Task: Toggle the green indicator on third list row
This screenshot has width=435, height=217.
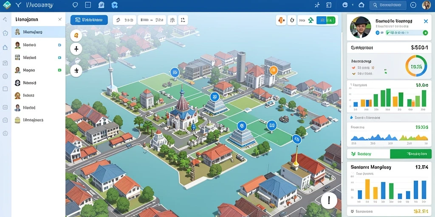Action: click(59, 70)
